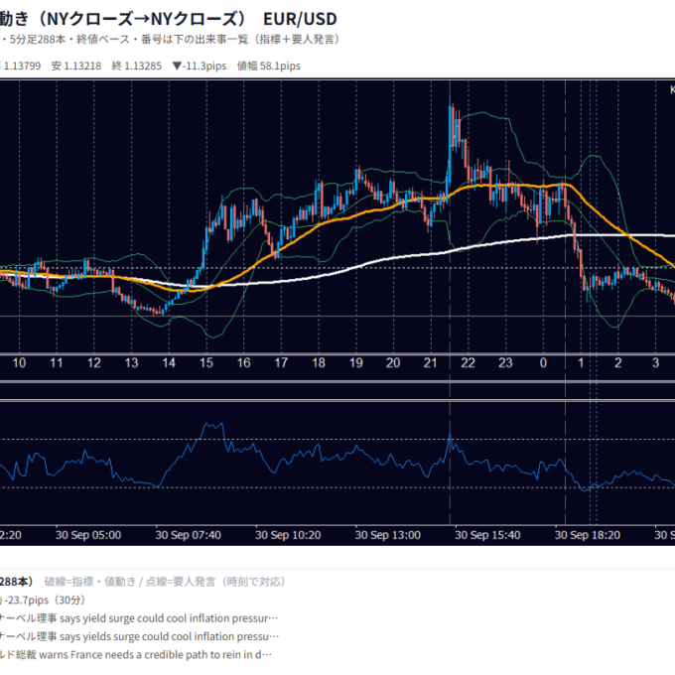Click the ▼-11.3pips change indicator

[200, 66]
